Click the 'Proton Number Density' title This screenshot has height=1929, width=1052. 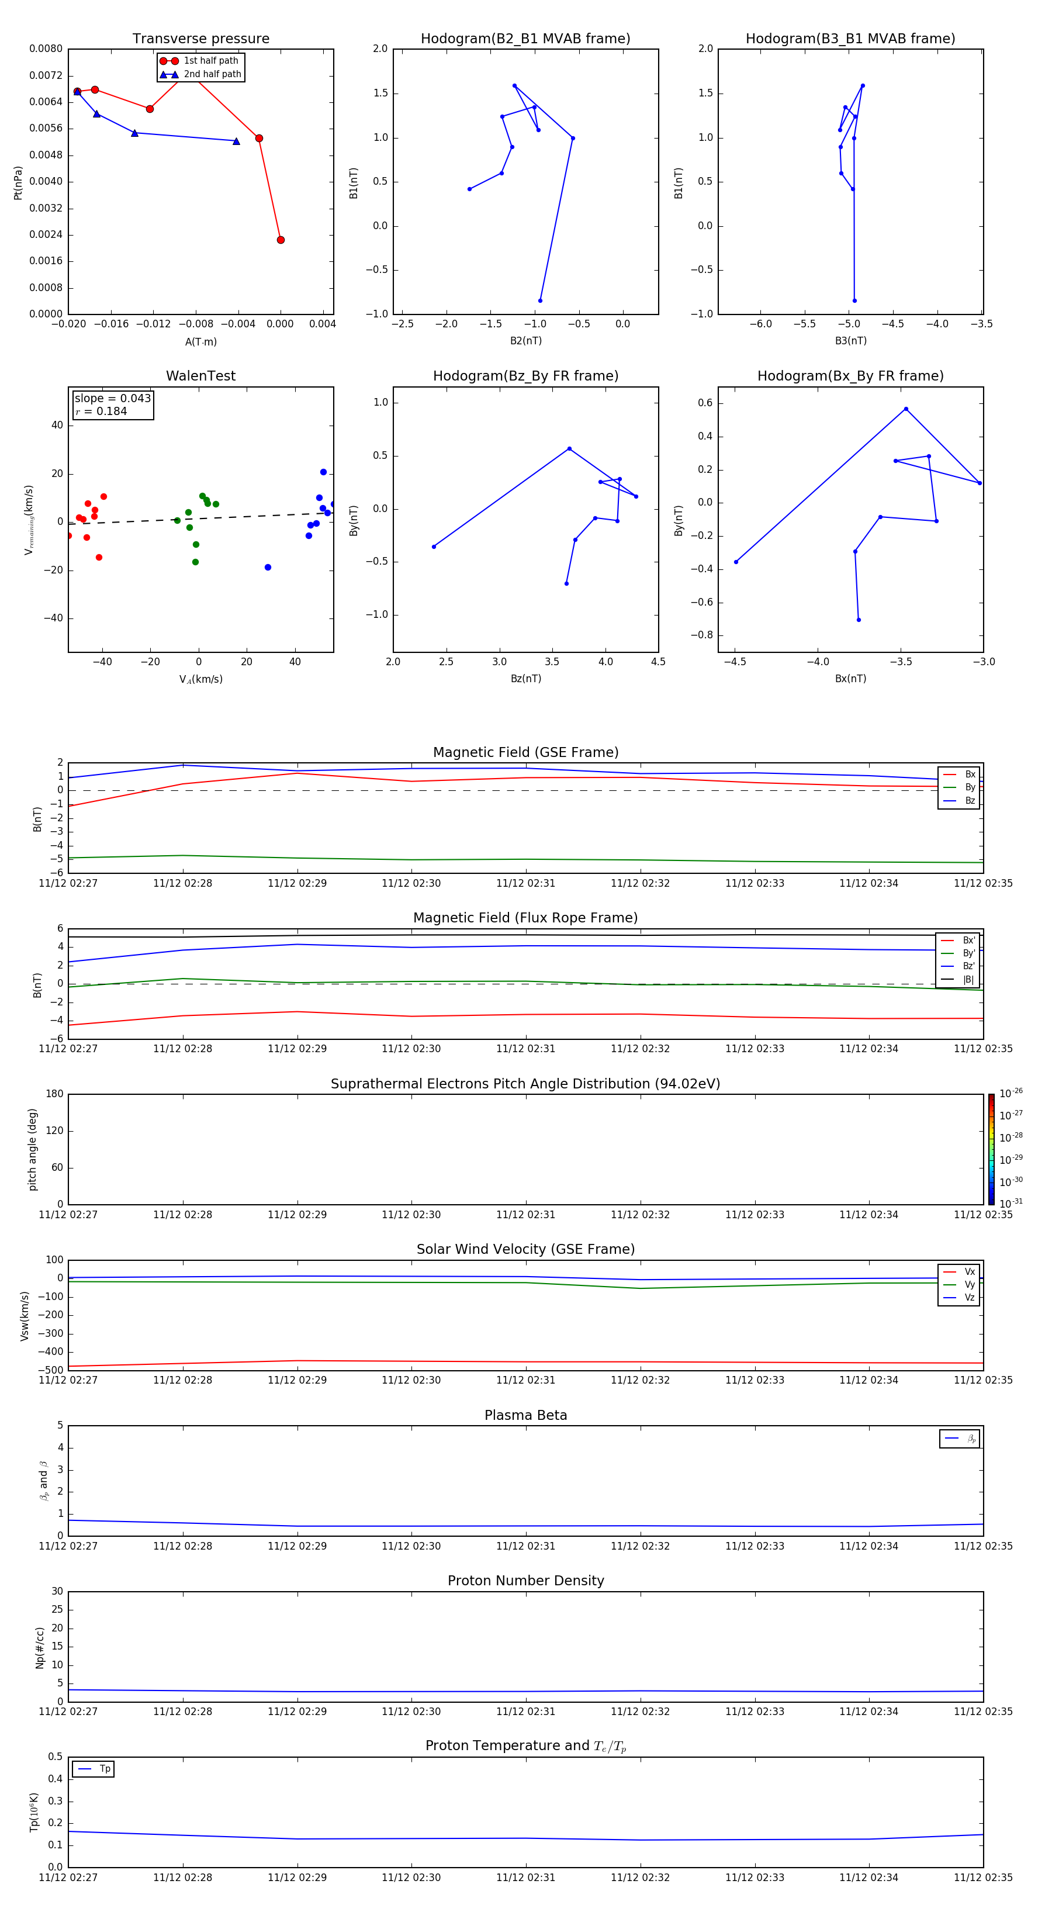(525, 1581)
